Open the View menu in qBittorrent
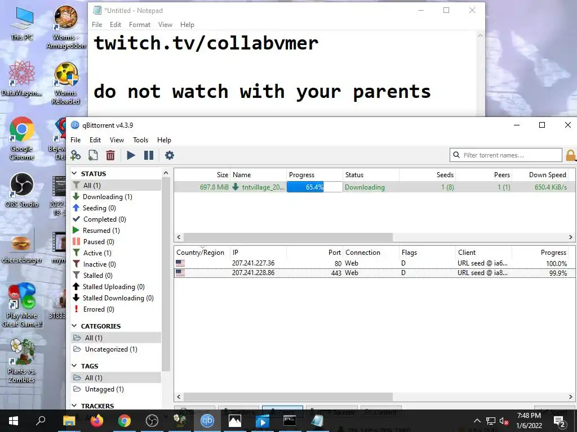 click(117, 140)
